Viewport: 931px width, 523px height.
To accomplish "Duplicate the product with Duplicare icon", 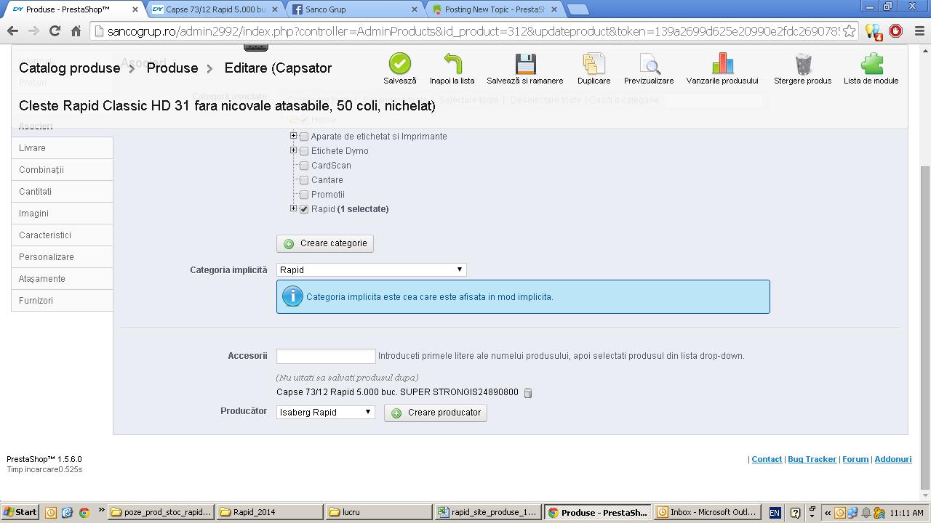I will 594,64.
